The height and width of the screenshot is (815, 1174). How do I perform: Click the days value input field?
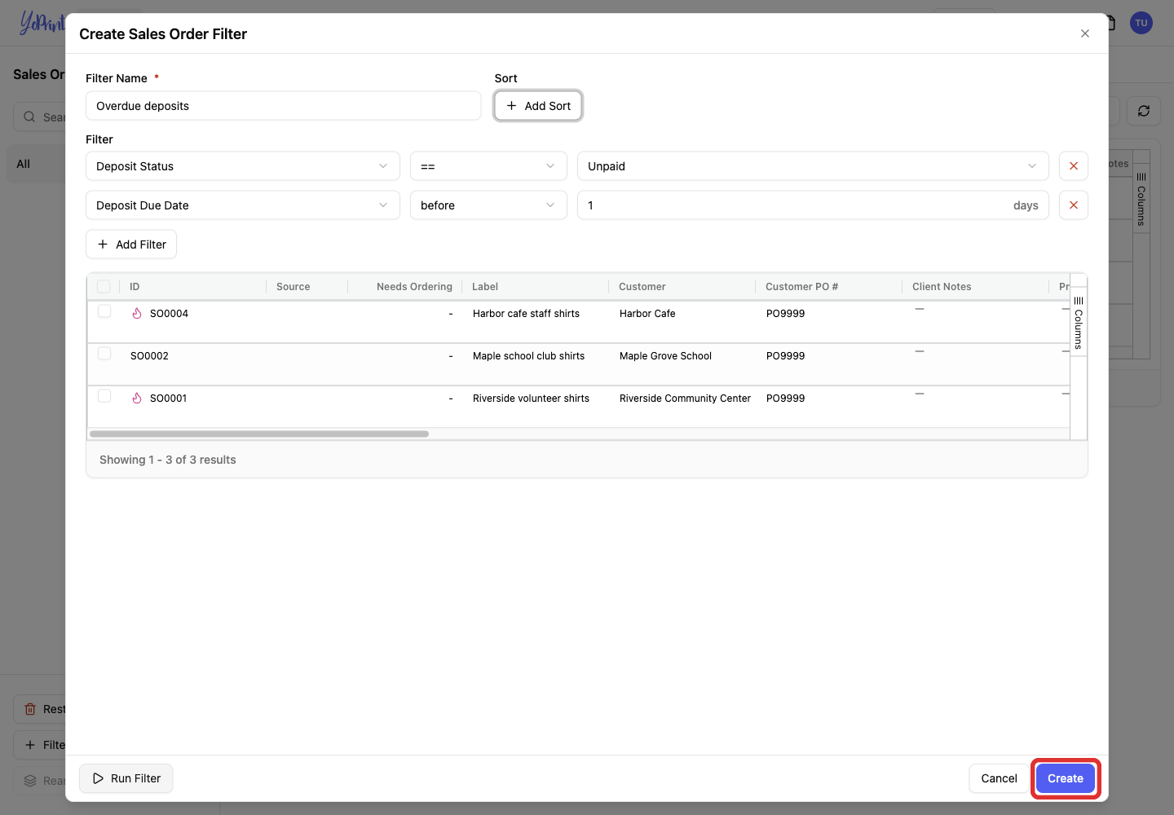[813, 205]
